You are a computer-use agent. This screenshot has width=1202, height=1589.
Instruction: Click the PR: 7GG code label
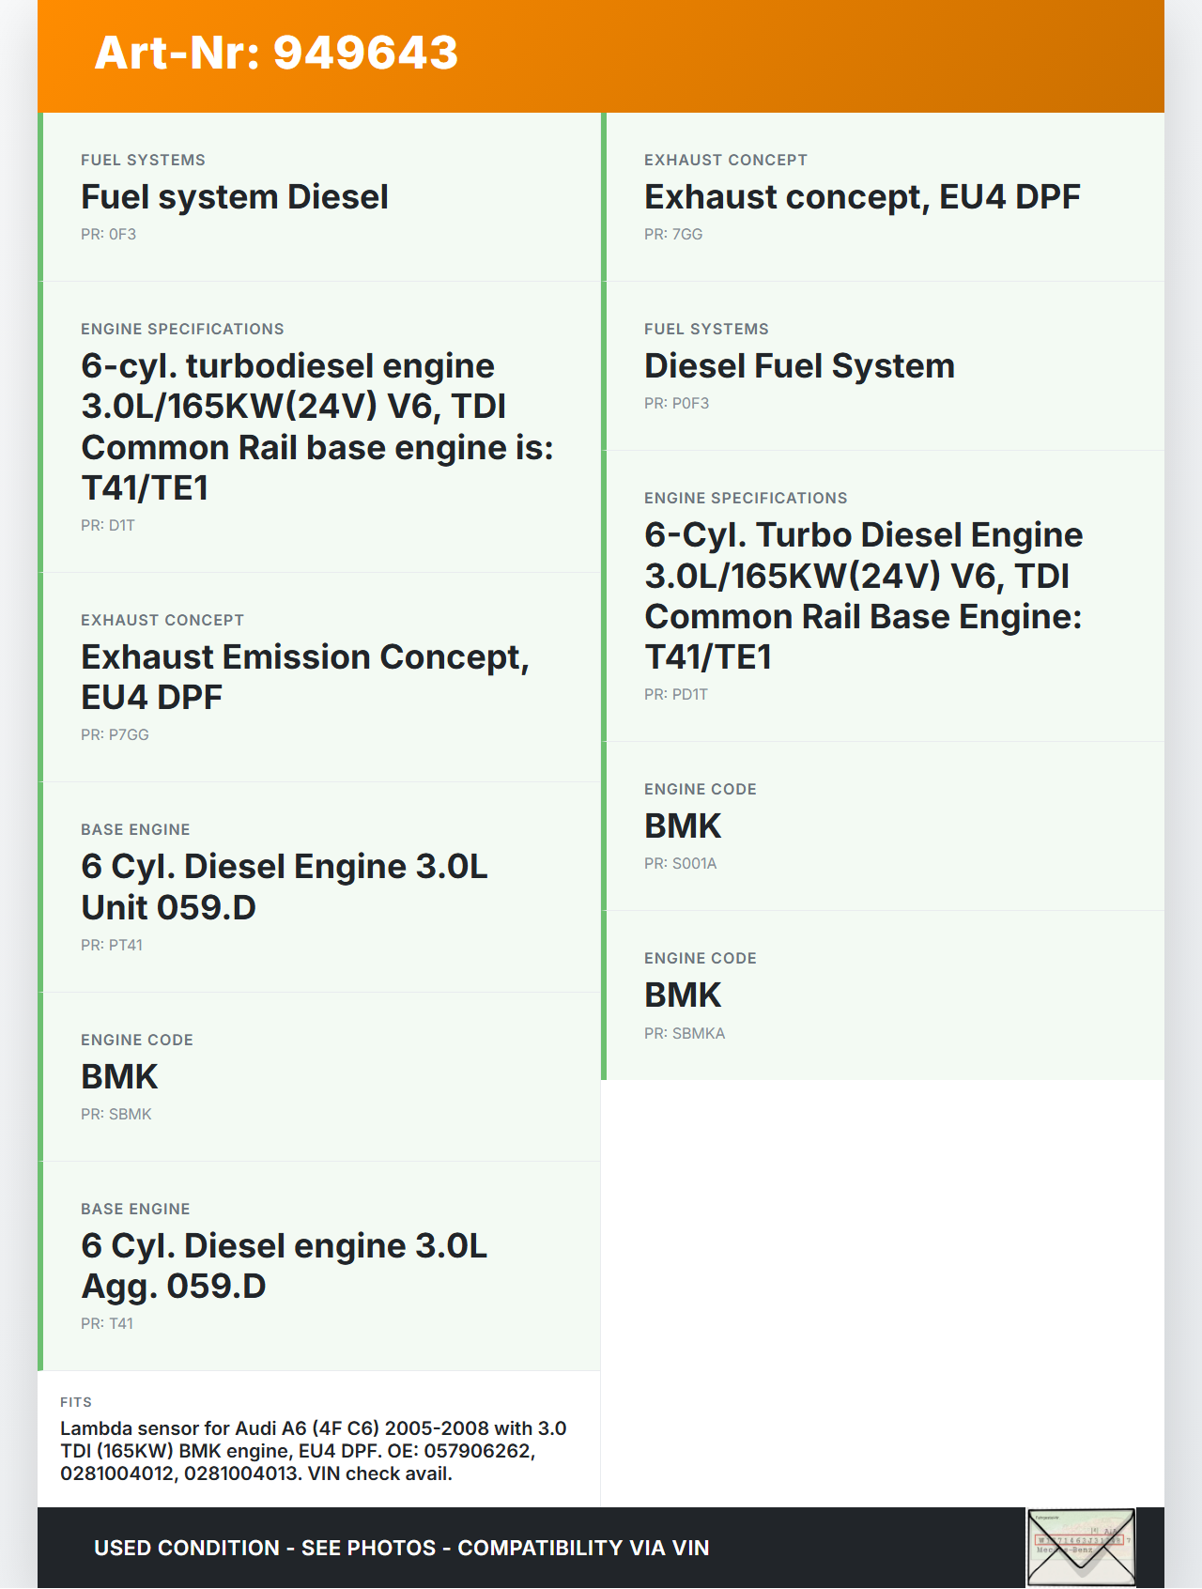click(x=672, y=235)
